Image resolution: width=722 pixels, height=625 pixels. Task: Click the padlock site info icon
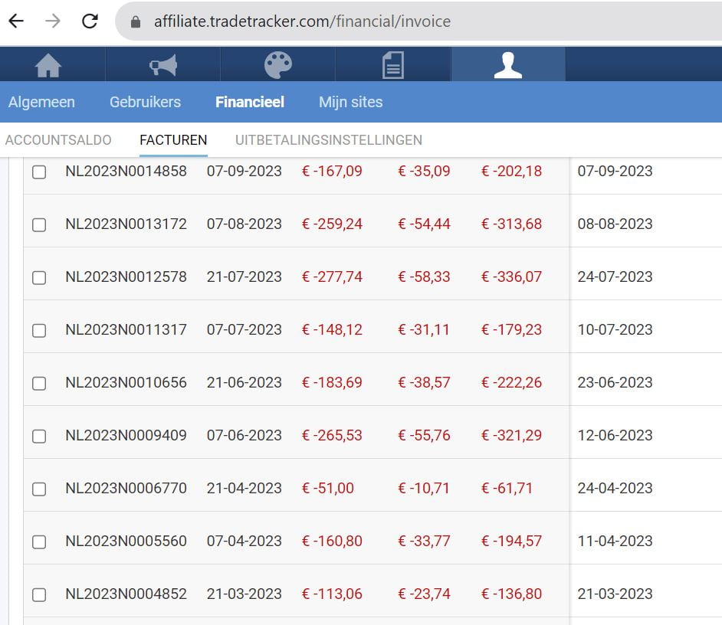point(136,22)
